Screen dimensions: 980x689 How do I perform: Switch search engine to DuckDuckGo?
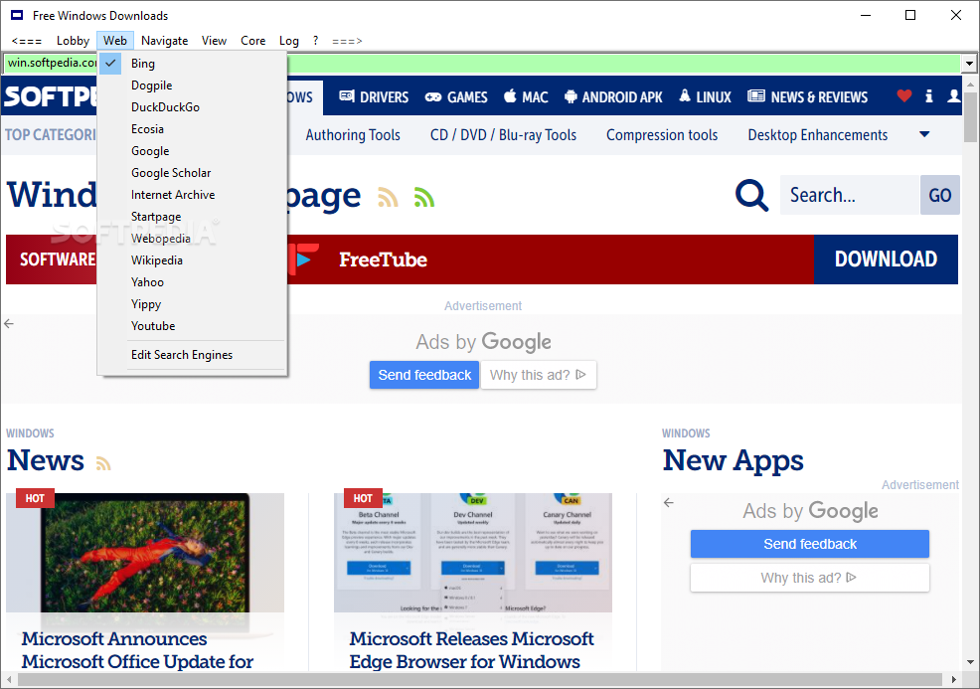pyautogui.click(x=165, y=107)
